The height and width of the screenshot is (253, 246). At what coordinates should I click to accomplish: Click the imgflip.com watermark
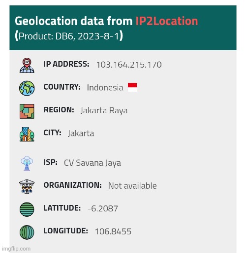(x=16, y=249)
